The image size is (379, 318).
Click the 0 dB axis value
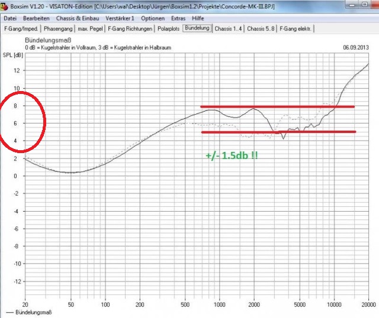click(15, 176)
